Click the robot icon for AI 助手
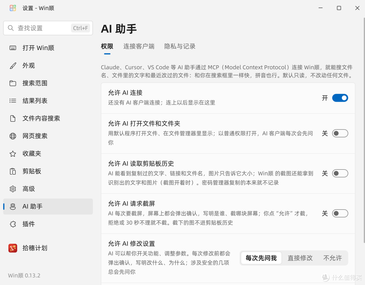Viewport: 365px width, 285px height. pos(13,207)
